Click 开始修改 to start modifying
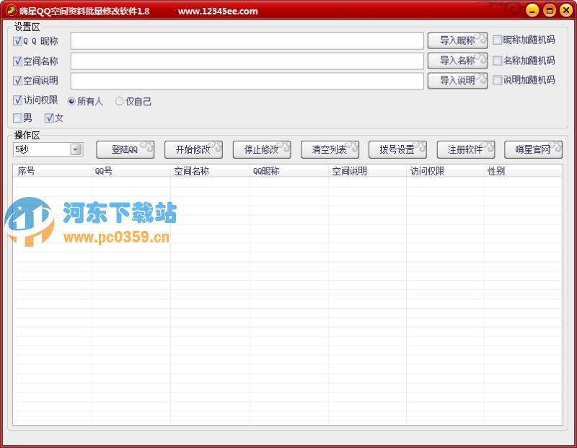Image resolution: width=577 pixels, height=448 pixels. tap(191, 150)
